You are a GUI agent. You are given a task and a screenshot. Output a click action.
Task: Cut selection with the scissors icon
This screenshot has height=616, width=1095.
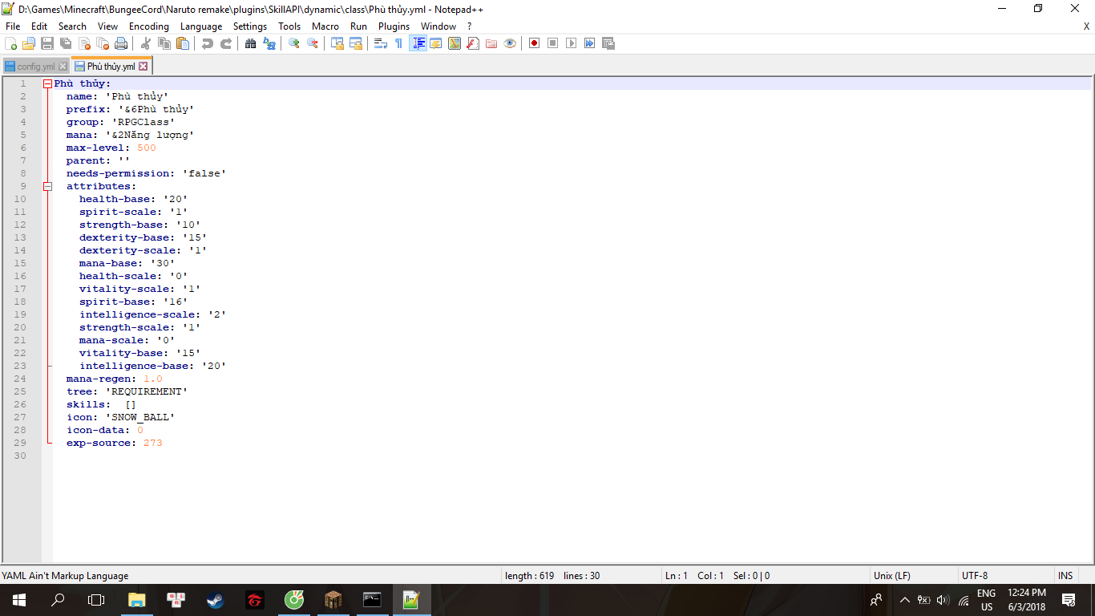coord(146,43)
